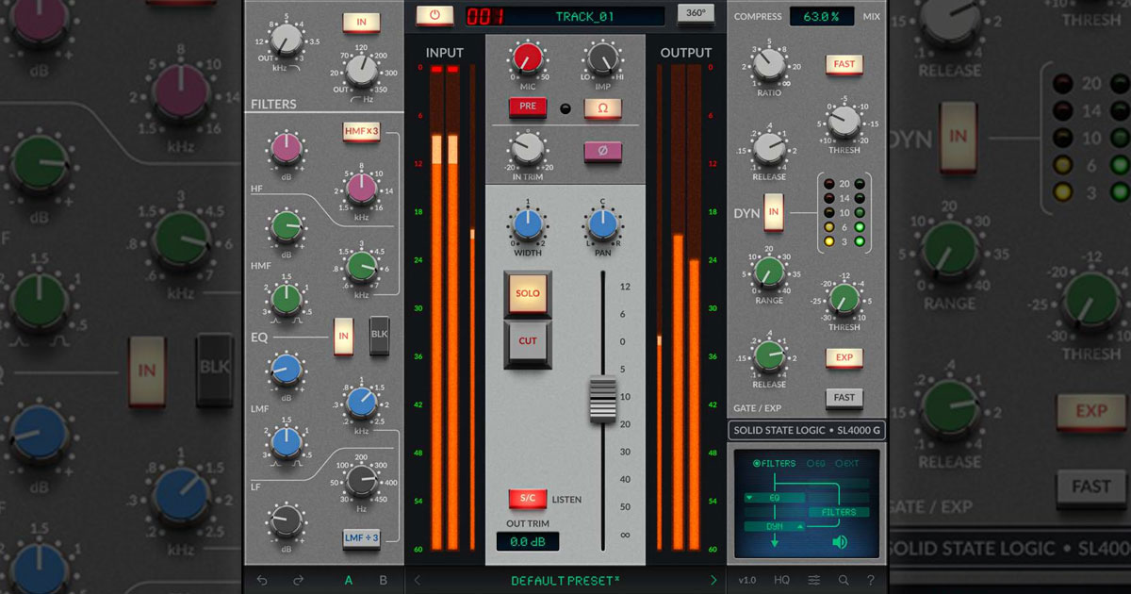1131x594 pixels.
Task: Click the green HMF kHz frequency knob
Action: tap(361, 269)
